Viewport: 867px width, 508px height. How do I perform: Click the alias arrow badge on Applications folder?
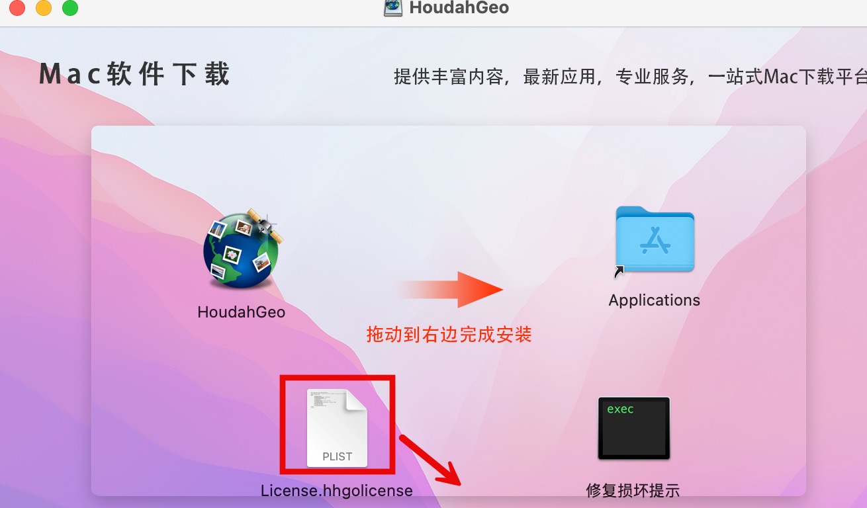[619, 271]
